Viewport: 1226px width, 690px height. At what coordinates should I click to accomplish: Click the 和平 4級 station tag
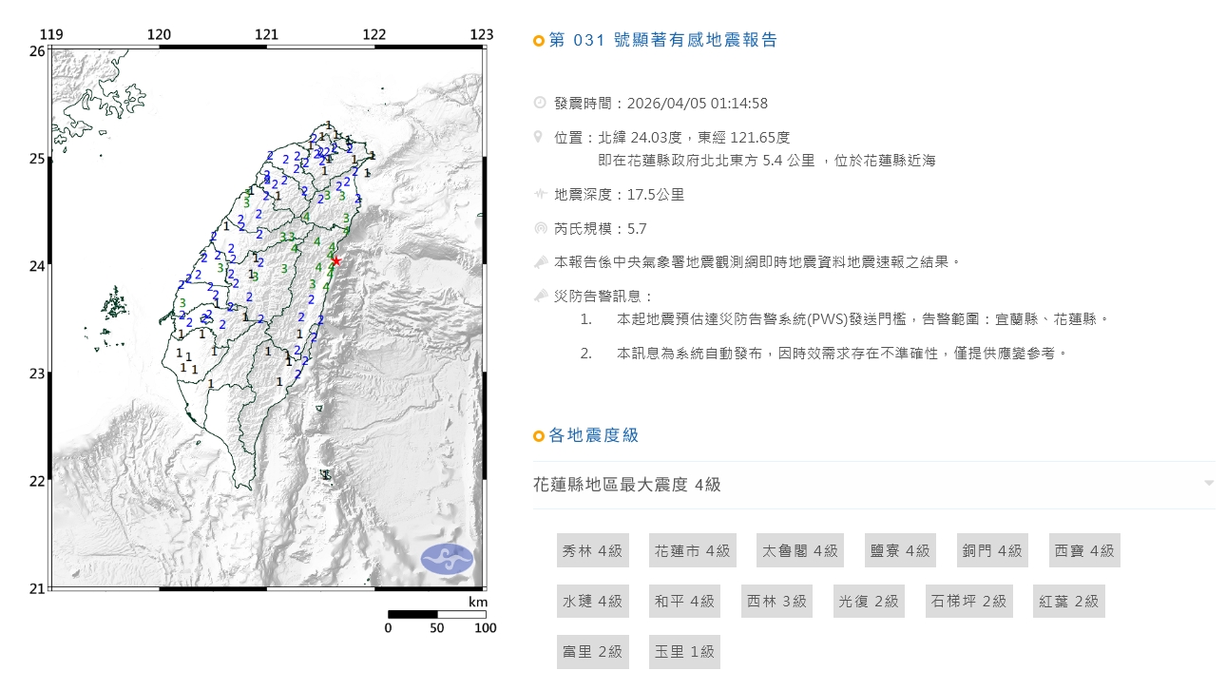click(x=683, y=601)
